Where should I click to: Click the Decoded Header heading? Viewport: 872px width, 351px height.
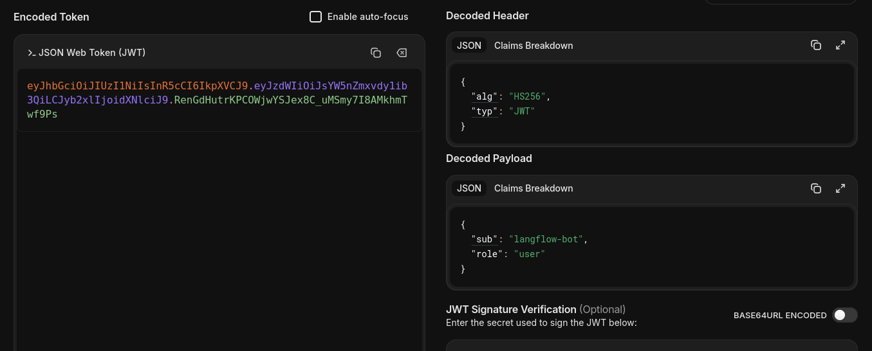pos(487,15)
